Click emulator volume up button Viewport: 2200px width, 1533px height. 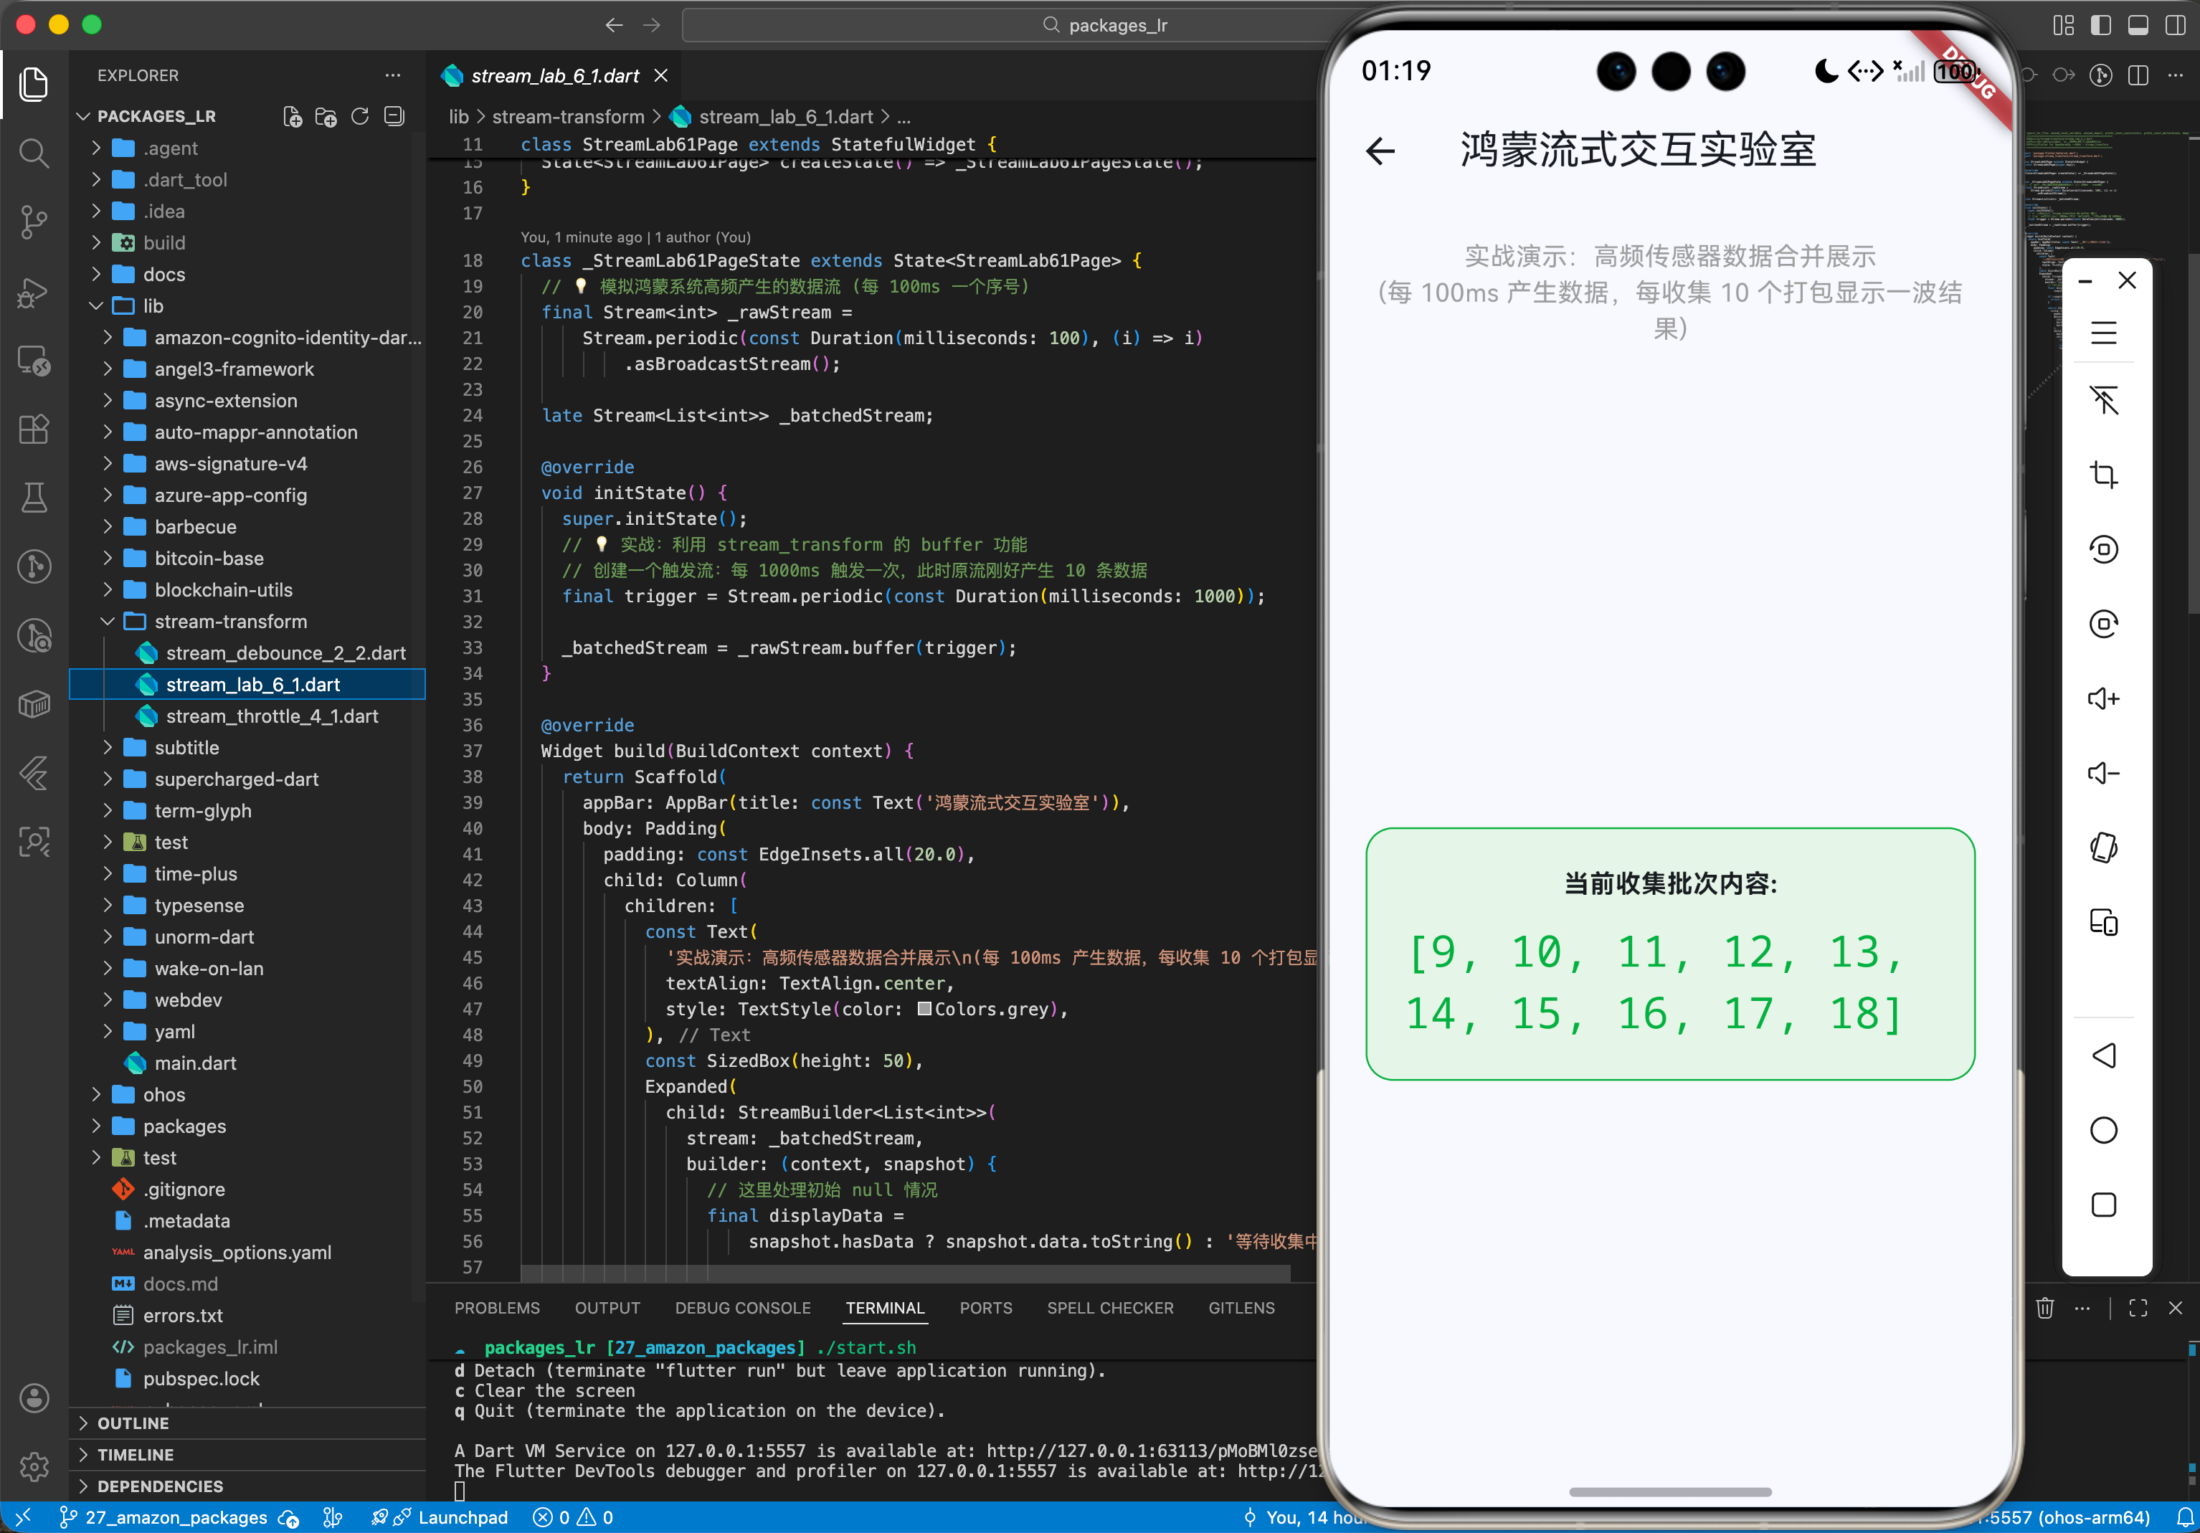2102,698
